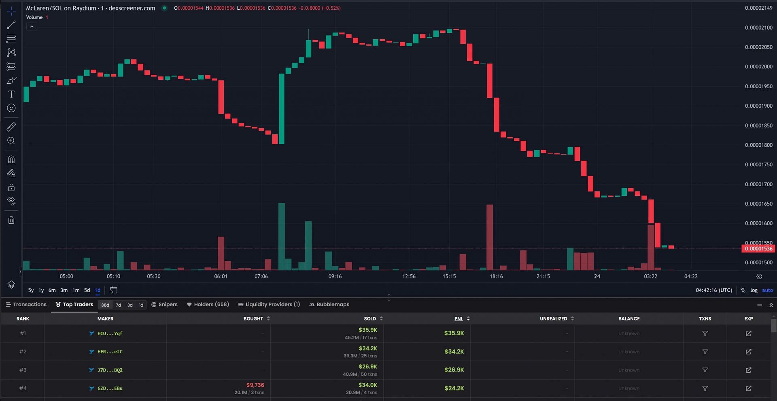Select the trend line drawing tool
The width and height of the screenshot is (777, 401).
[11, 25]
